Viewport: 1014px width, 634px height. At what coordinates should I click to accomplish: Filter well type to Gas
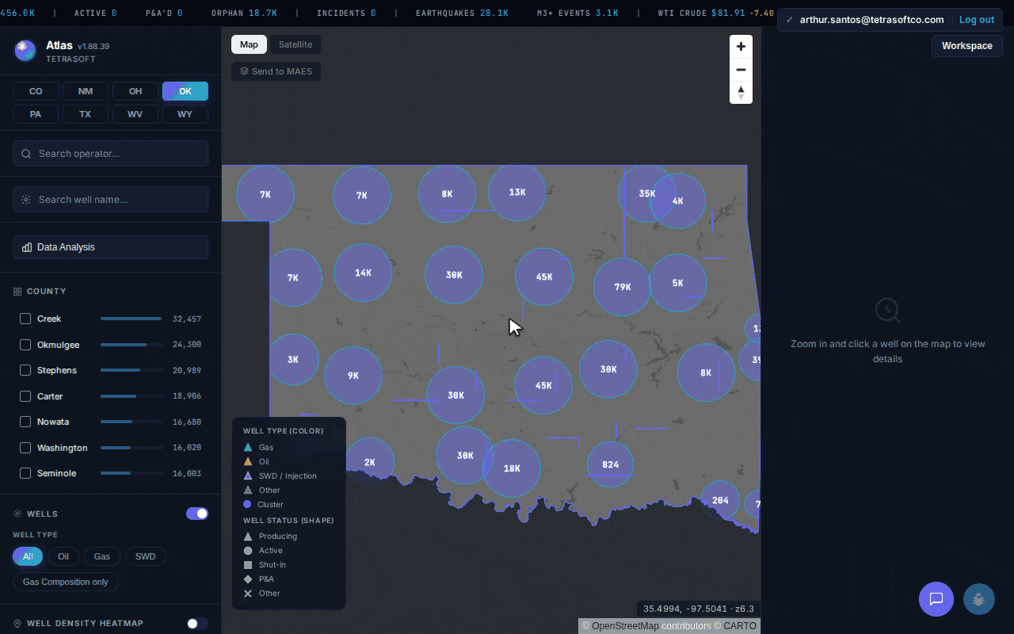coord(102,556)
